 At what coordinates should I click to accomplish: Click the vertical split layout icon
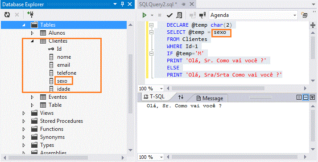pos(299,97)
